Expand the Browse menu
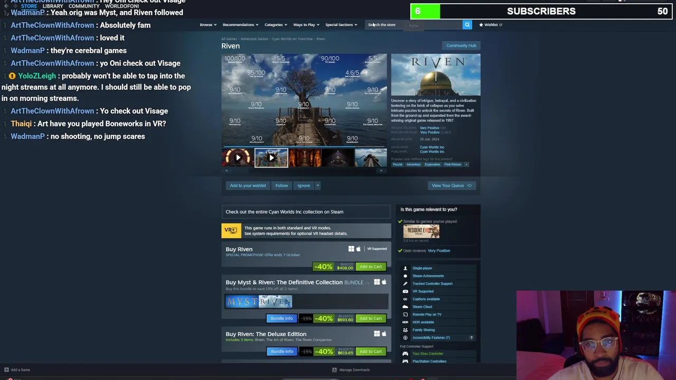 click(208, 25)
